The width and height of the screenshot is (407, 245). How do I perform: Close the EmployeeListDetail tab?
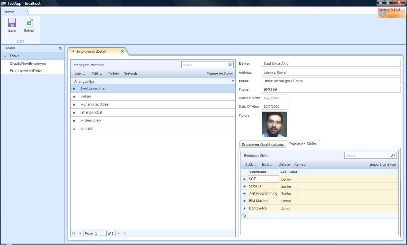pyautogui.click(x=122, y=51)
